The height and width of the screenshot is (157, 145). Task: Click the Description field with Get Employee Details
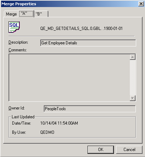tap(88, 43)
